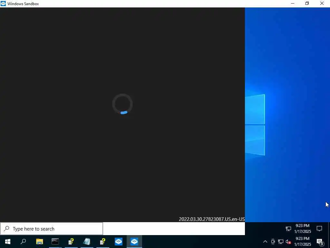Viewport: 330px width, 248px height.
Task: Click the sandbox 'Type here to search' box
Action: (x=52, y=229)
